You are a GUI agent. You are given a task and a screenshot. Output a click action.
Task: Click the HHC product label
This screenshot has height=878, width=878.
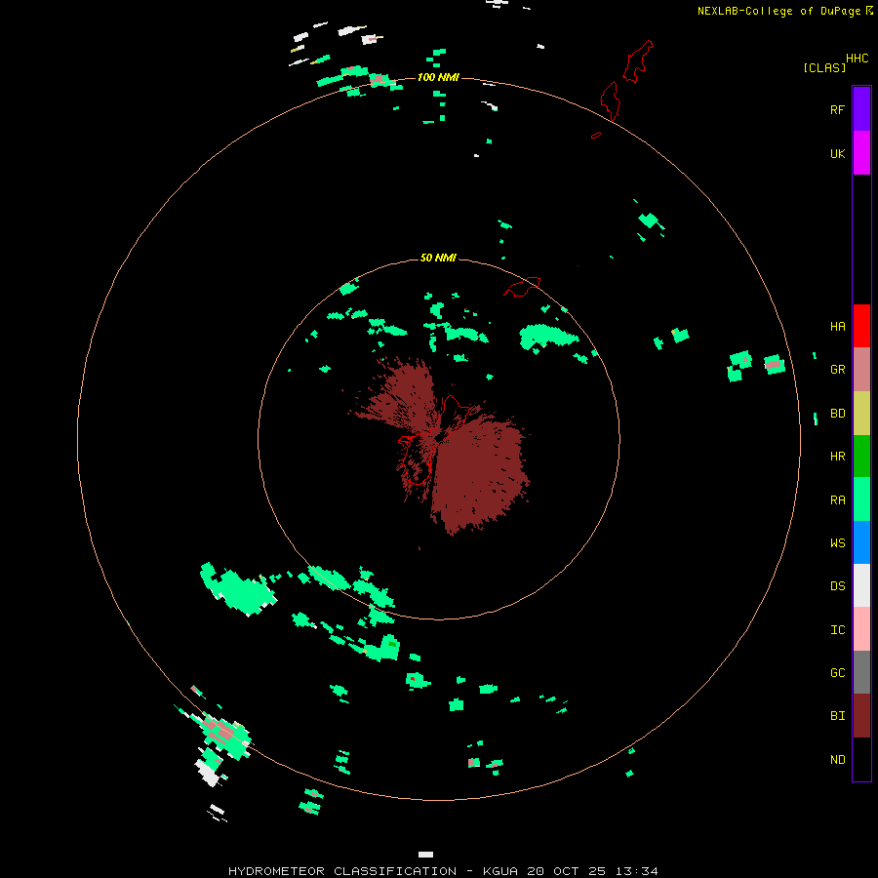coord(858,59)
